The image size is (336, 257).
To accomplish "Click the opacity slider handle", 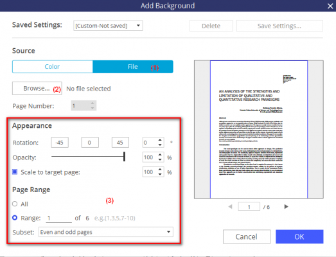I will click(124, 157).
